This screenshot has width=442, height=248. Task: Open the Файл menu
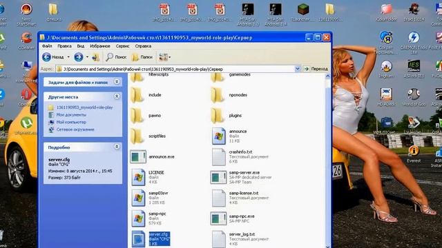point(47,46)
